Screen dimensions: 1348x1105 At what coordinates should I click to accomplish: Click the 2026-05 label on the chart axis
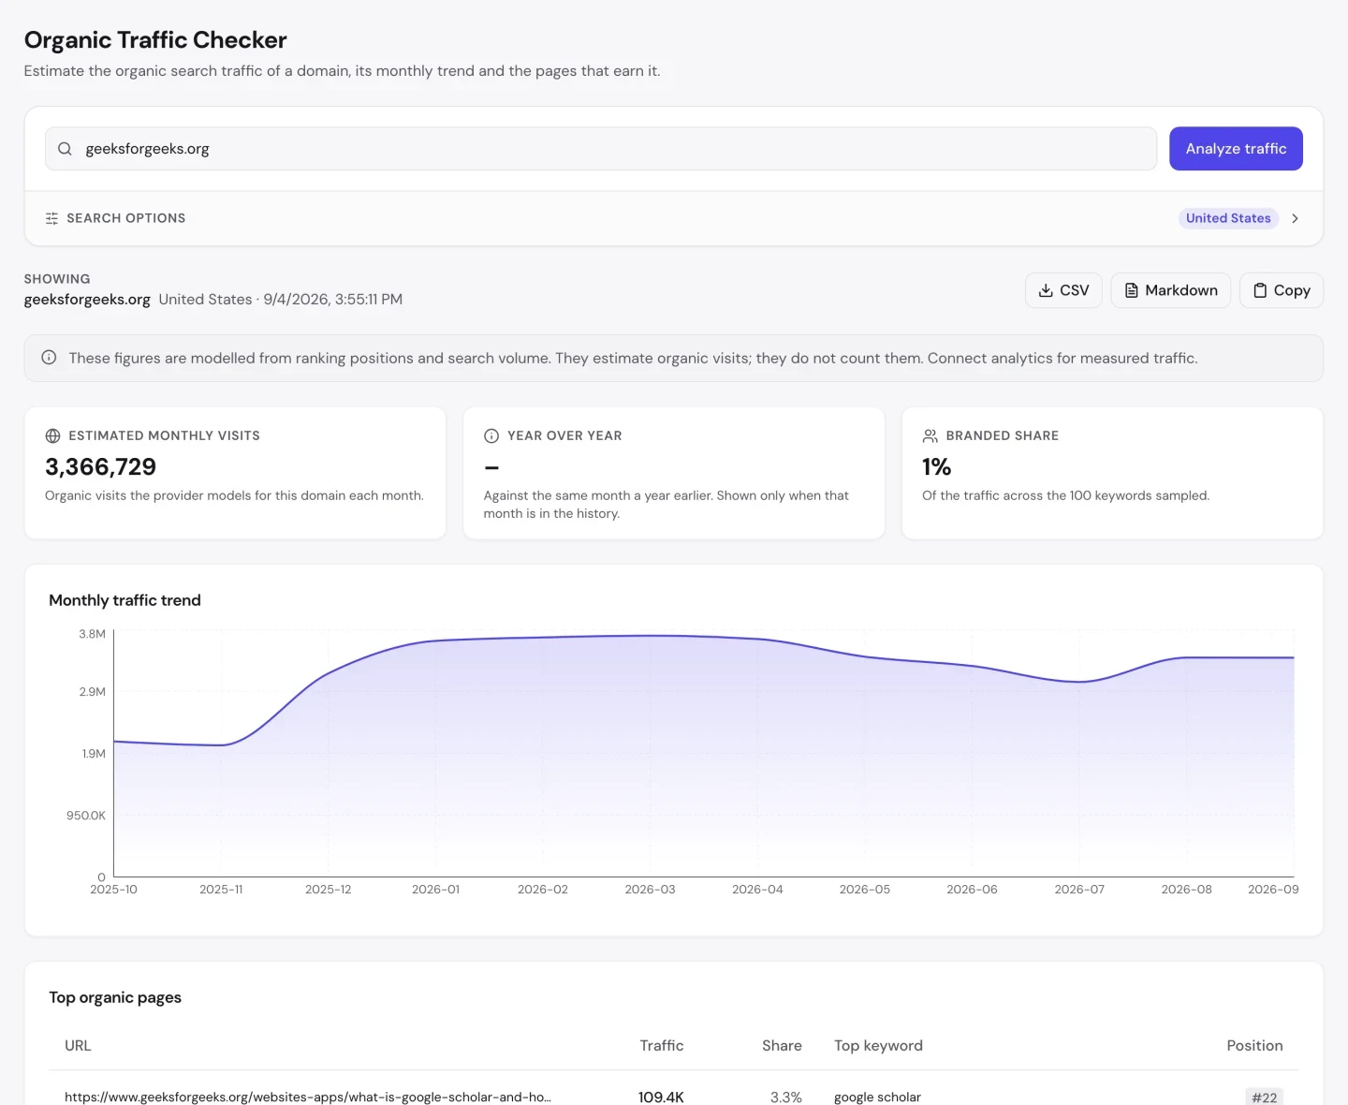(x=864, y=890)
